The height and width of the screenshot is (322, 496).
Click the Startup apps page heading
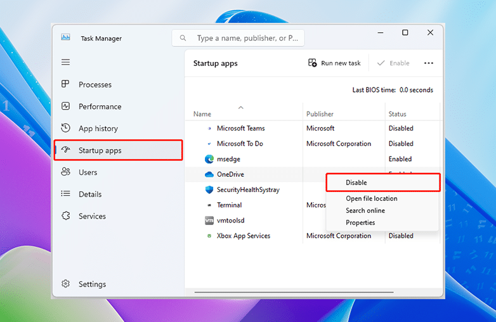coord(216,63)
